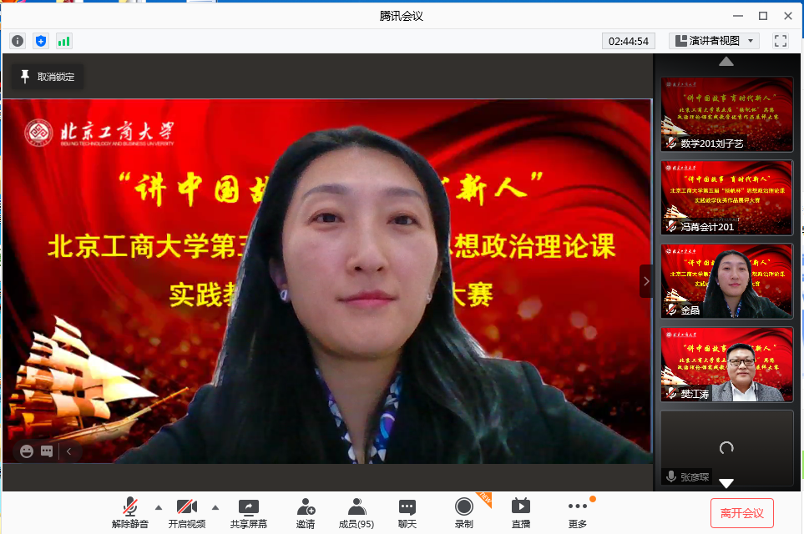Open the 邀请 invite option
Screen dimensions: 804x534
tap(306, 512)
